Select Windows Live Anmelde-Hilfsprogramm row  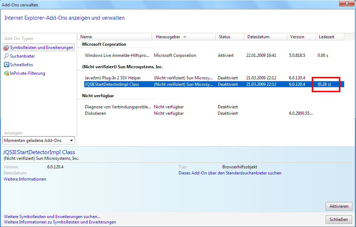214,55
